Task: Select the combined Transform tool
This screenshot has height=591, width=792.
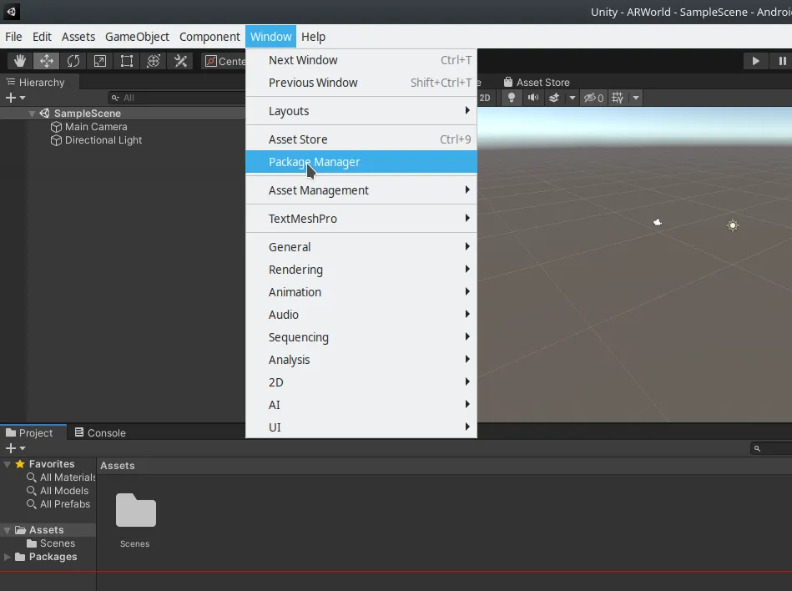Action: click(154, 61)
